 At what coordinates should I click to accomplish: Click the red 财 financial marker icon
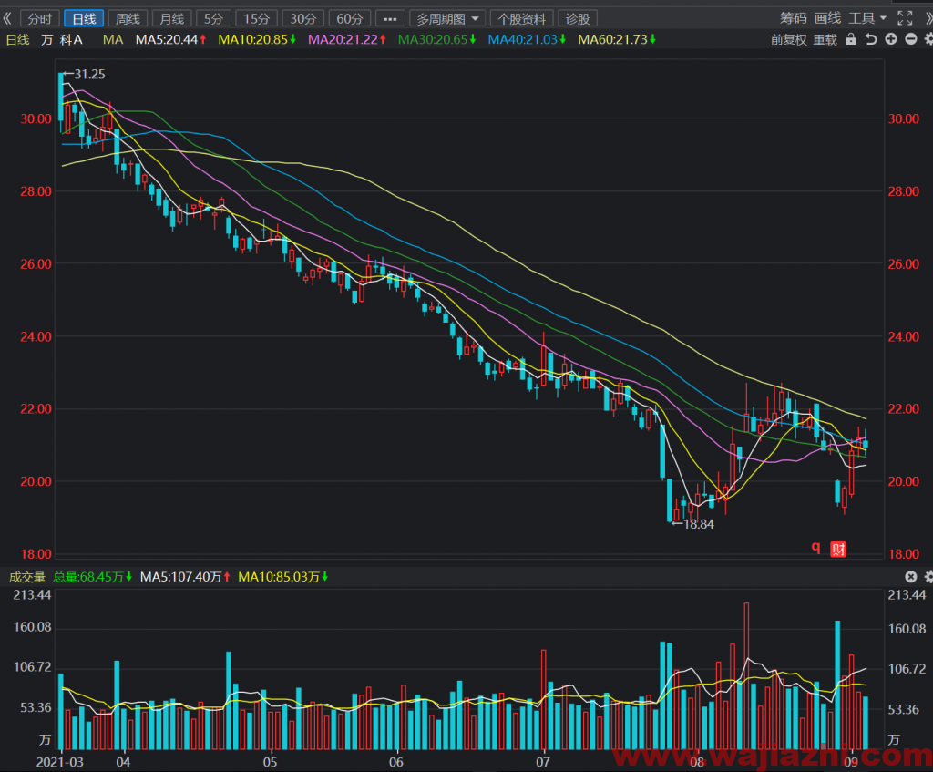[838, 549]
